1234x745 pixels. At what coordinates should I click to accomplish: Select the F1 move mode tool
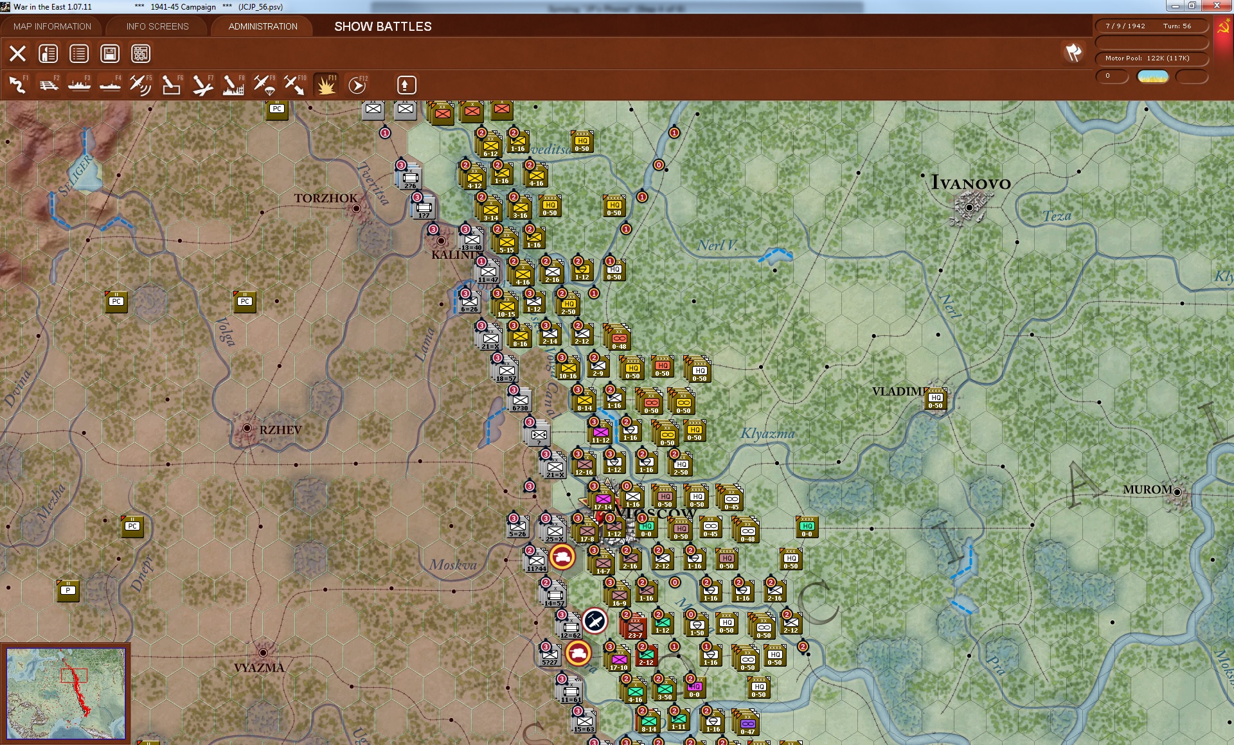click(x=17, y=85)
